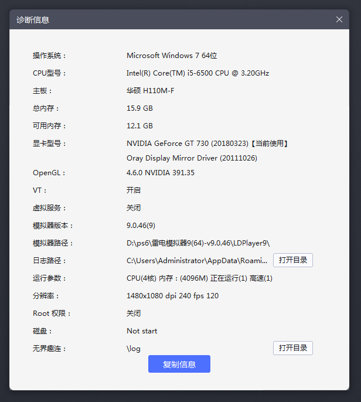
Task: Select the emulator version 9.0.46(9)
Action: tap(141, 226)
